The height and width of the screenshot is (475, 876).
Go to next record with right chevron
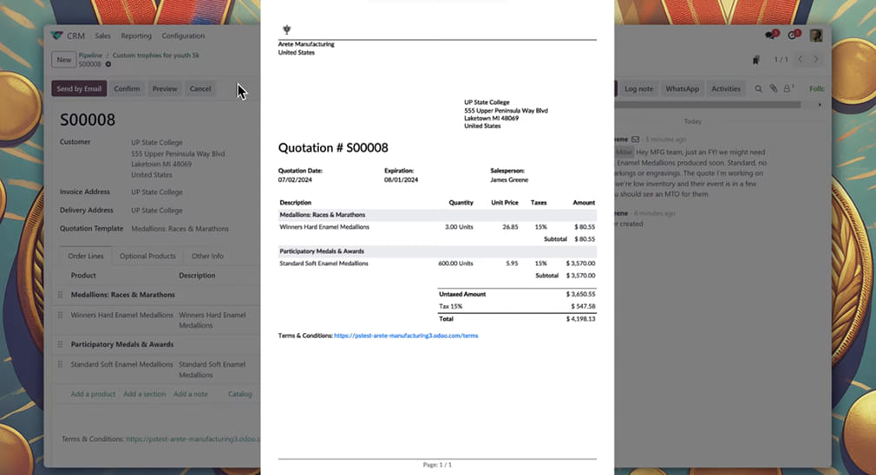[816, 60]
